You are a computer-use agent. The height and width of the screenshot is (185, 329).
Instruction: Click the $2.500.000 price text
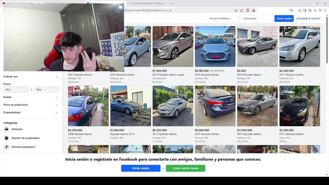[287, 130]
